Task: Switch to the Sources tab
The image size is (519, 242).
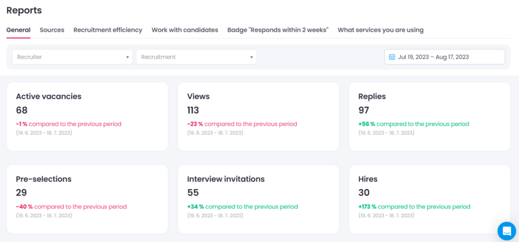Action: click(52, 30)
